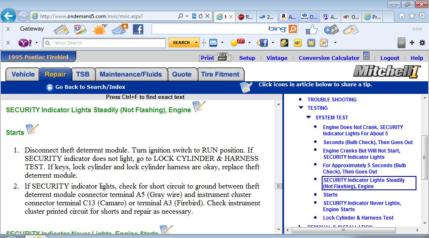
Task: Select the Repair tab
Action: pyautogui.click(x=55, y=74)
